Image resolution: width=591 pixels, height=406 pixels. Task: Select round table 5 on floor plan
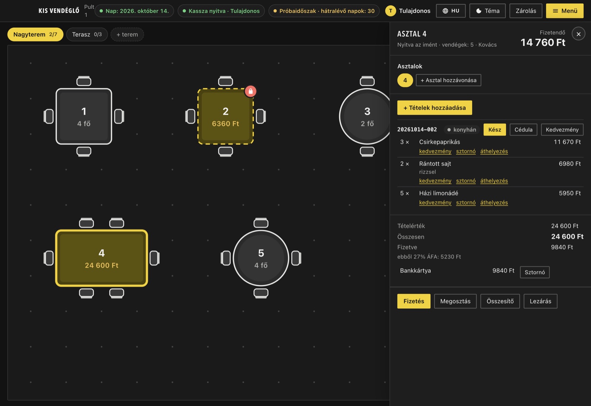point(261,258)
